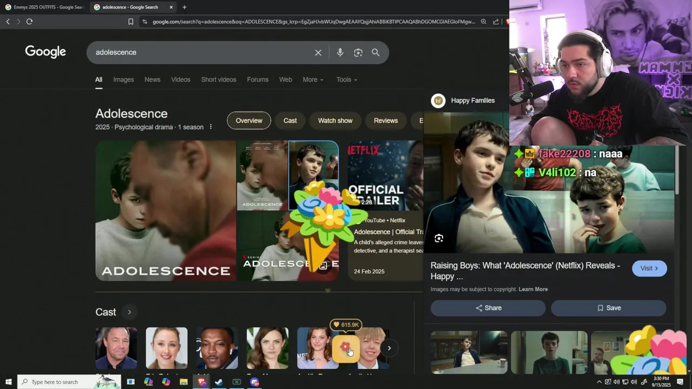Open the notification center icon
Image resolution: width=692 pixels, height=389 pixels.
pos(680,382)
